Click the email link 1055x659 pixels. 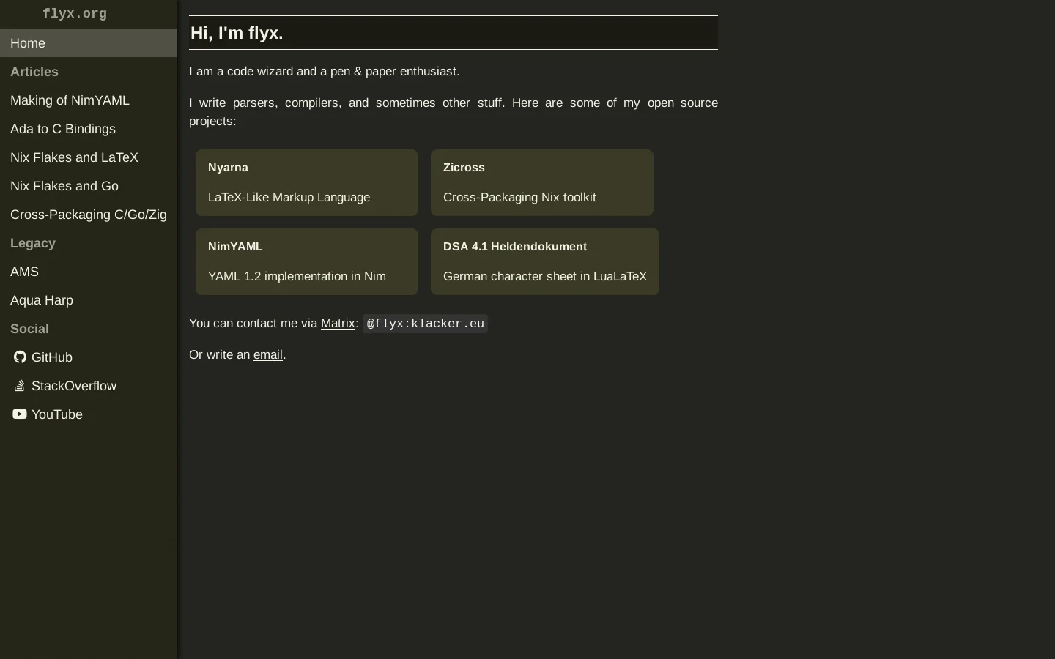[268, 354]
